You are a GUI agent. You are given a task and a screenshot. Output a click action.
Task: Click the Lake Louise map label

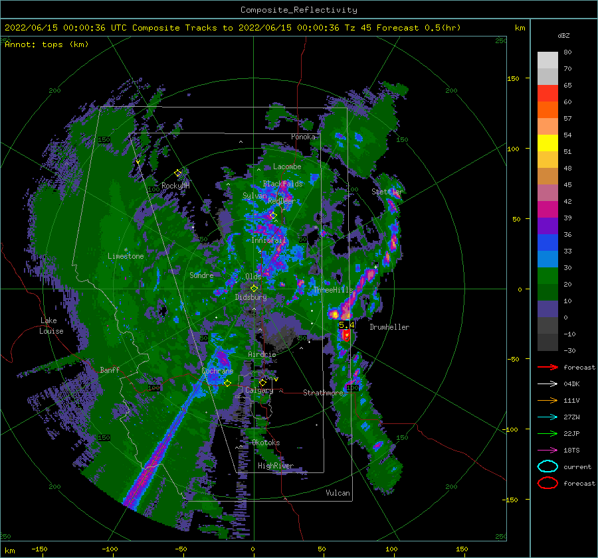(x=52, y=326)
